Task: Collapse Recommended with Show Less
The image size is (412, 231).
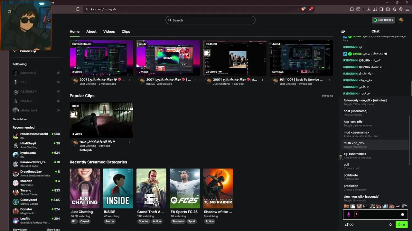Action: pos(53,230)
